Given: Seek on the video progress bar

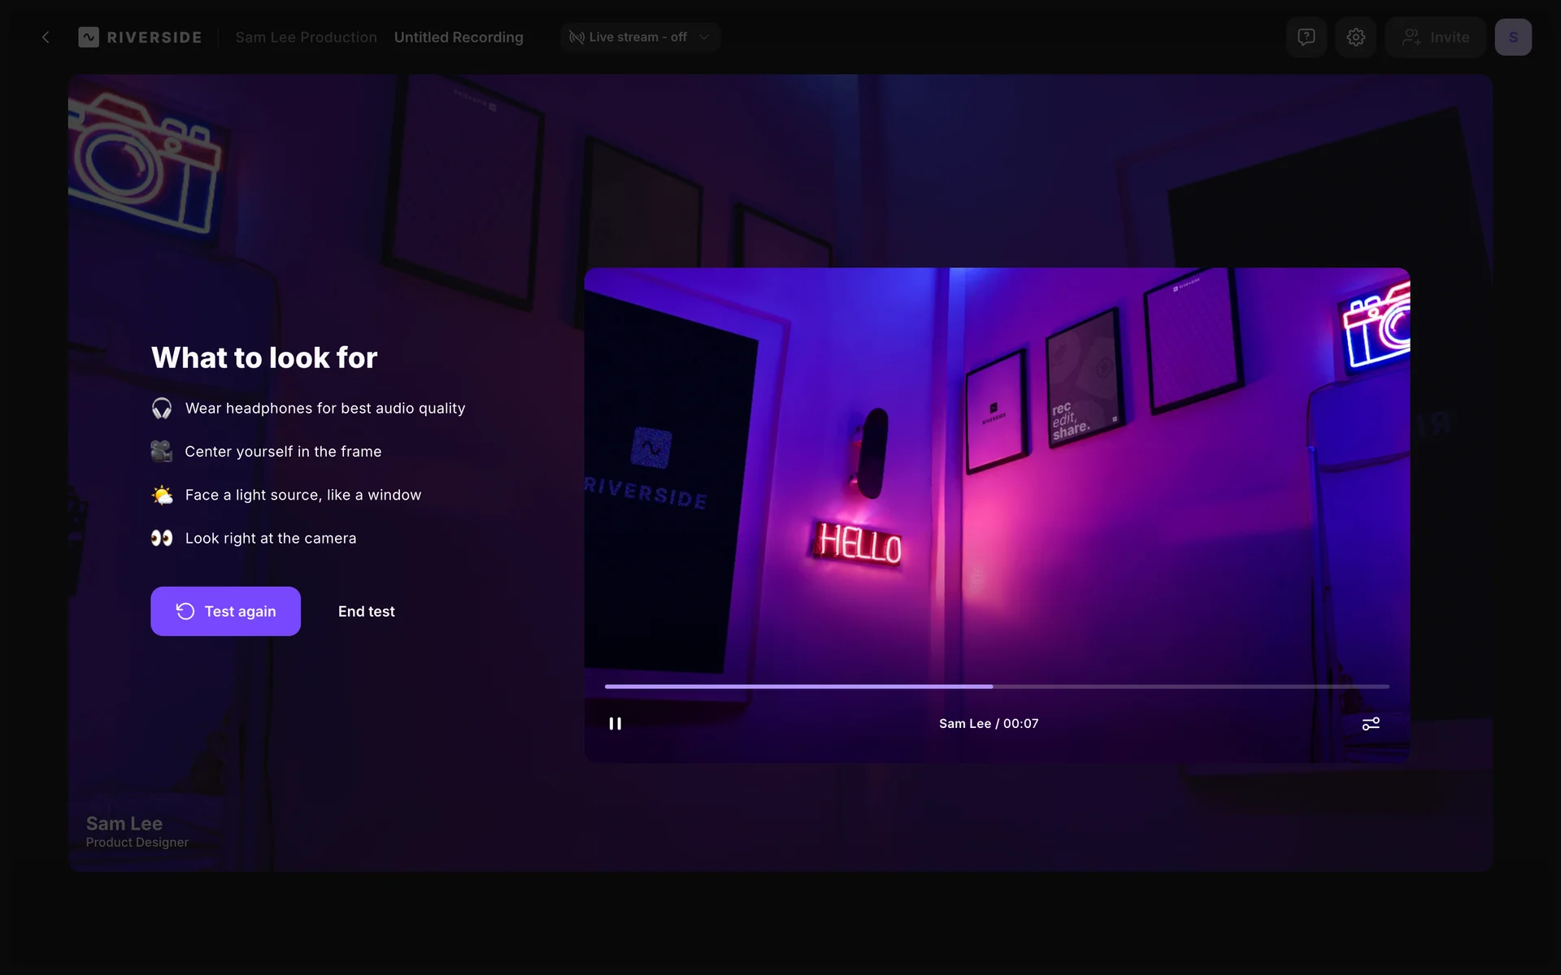Looking at the screenshot, I should coord(996,687).
